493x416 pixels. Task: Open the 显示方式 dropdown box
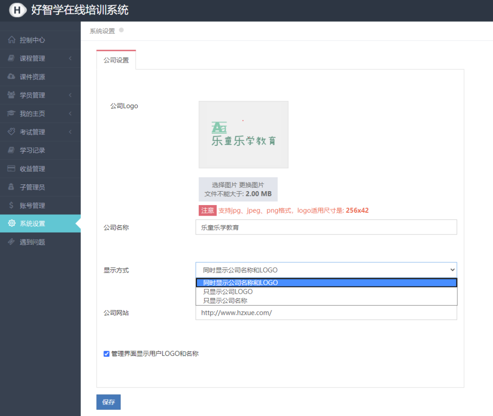click(x=326, y=270)
